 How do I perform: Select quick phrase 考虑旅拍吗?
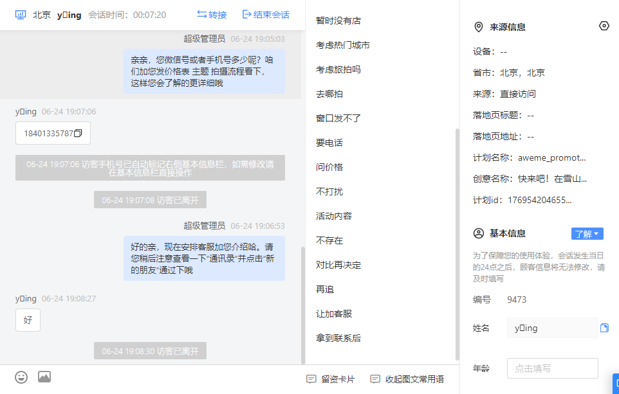338,69
